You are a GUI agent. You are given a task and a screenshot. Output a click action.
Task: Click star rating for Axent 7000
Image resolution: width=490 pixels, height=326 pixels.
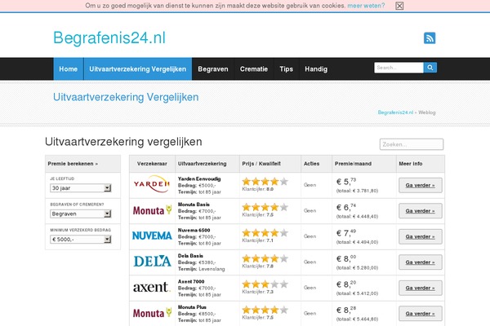pyautogui.click(x=265, y=284)
